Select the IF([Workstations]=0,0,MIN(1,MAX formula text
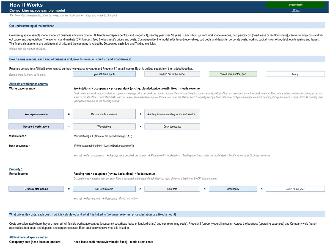Image resolution: width=330 pixels, height=245 pixels. (104, 146)
